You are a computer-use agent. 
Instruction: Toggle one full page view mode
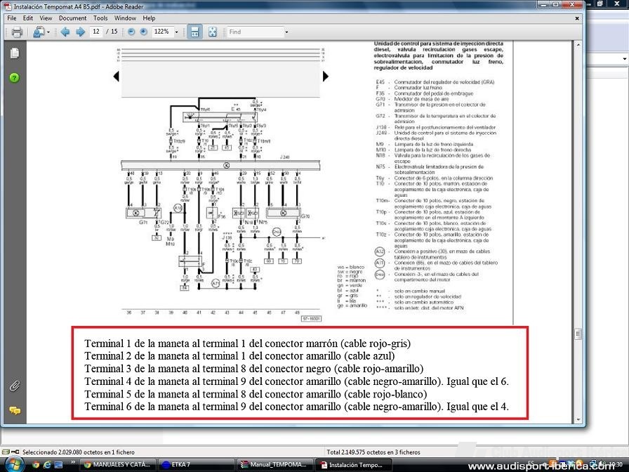pyautogui.click(x=211, y=32)
